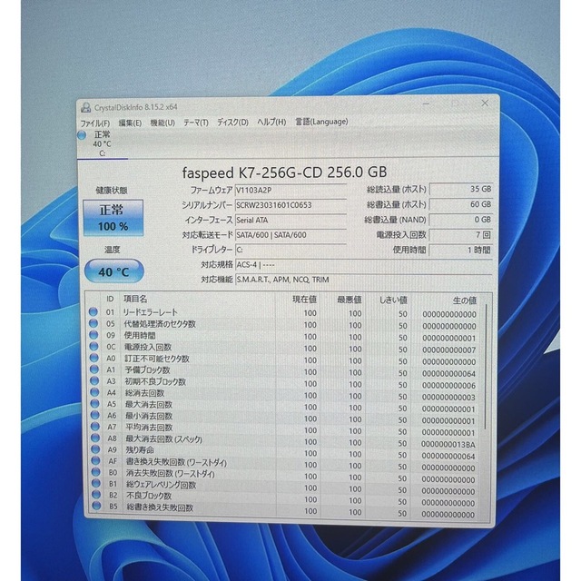Viewport: 581px width, 581px height.
Task: Click status orb for A4 総消去回数
Action: click(94, 392)
